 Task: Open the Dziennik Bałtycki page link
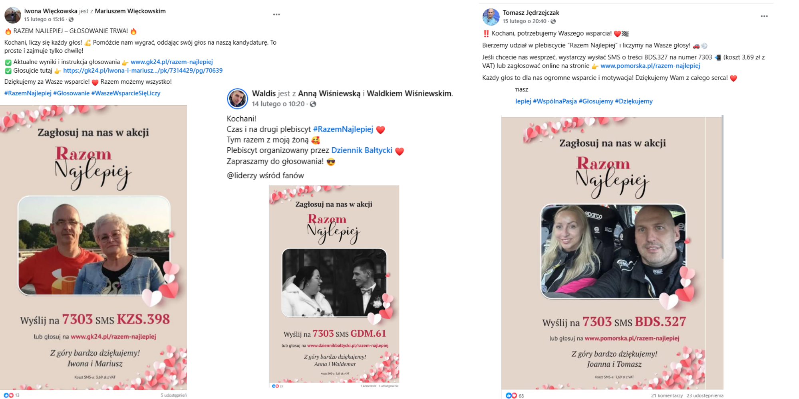(362, 150)
